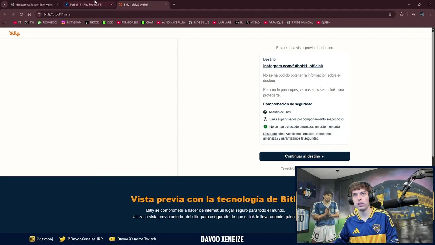435x245 pixels.
Task: Close the Bitly tab
Action: pos(166,5)
